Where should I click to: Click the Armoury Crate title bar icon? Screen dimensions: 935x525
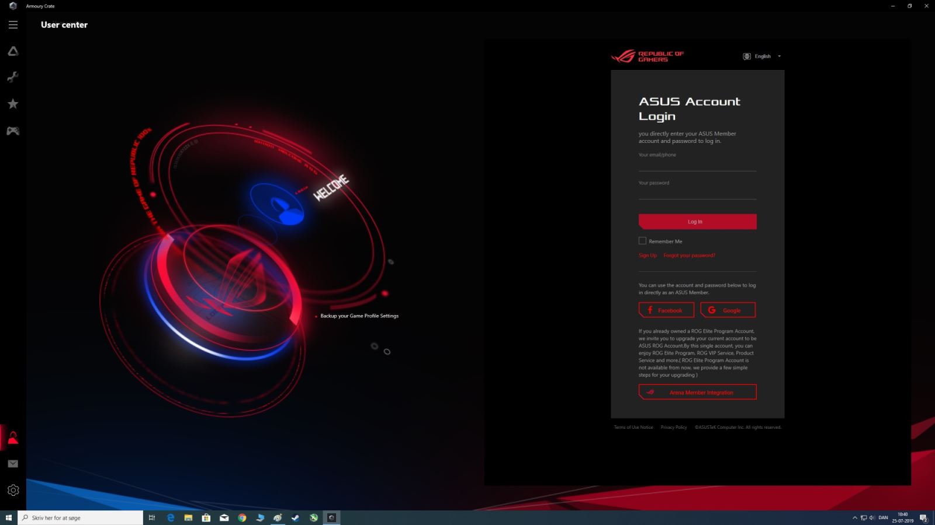click(13, 6)
